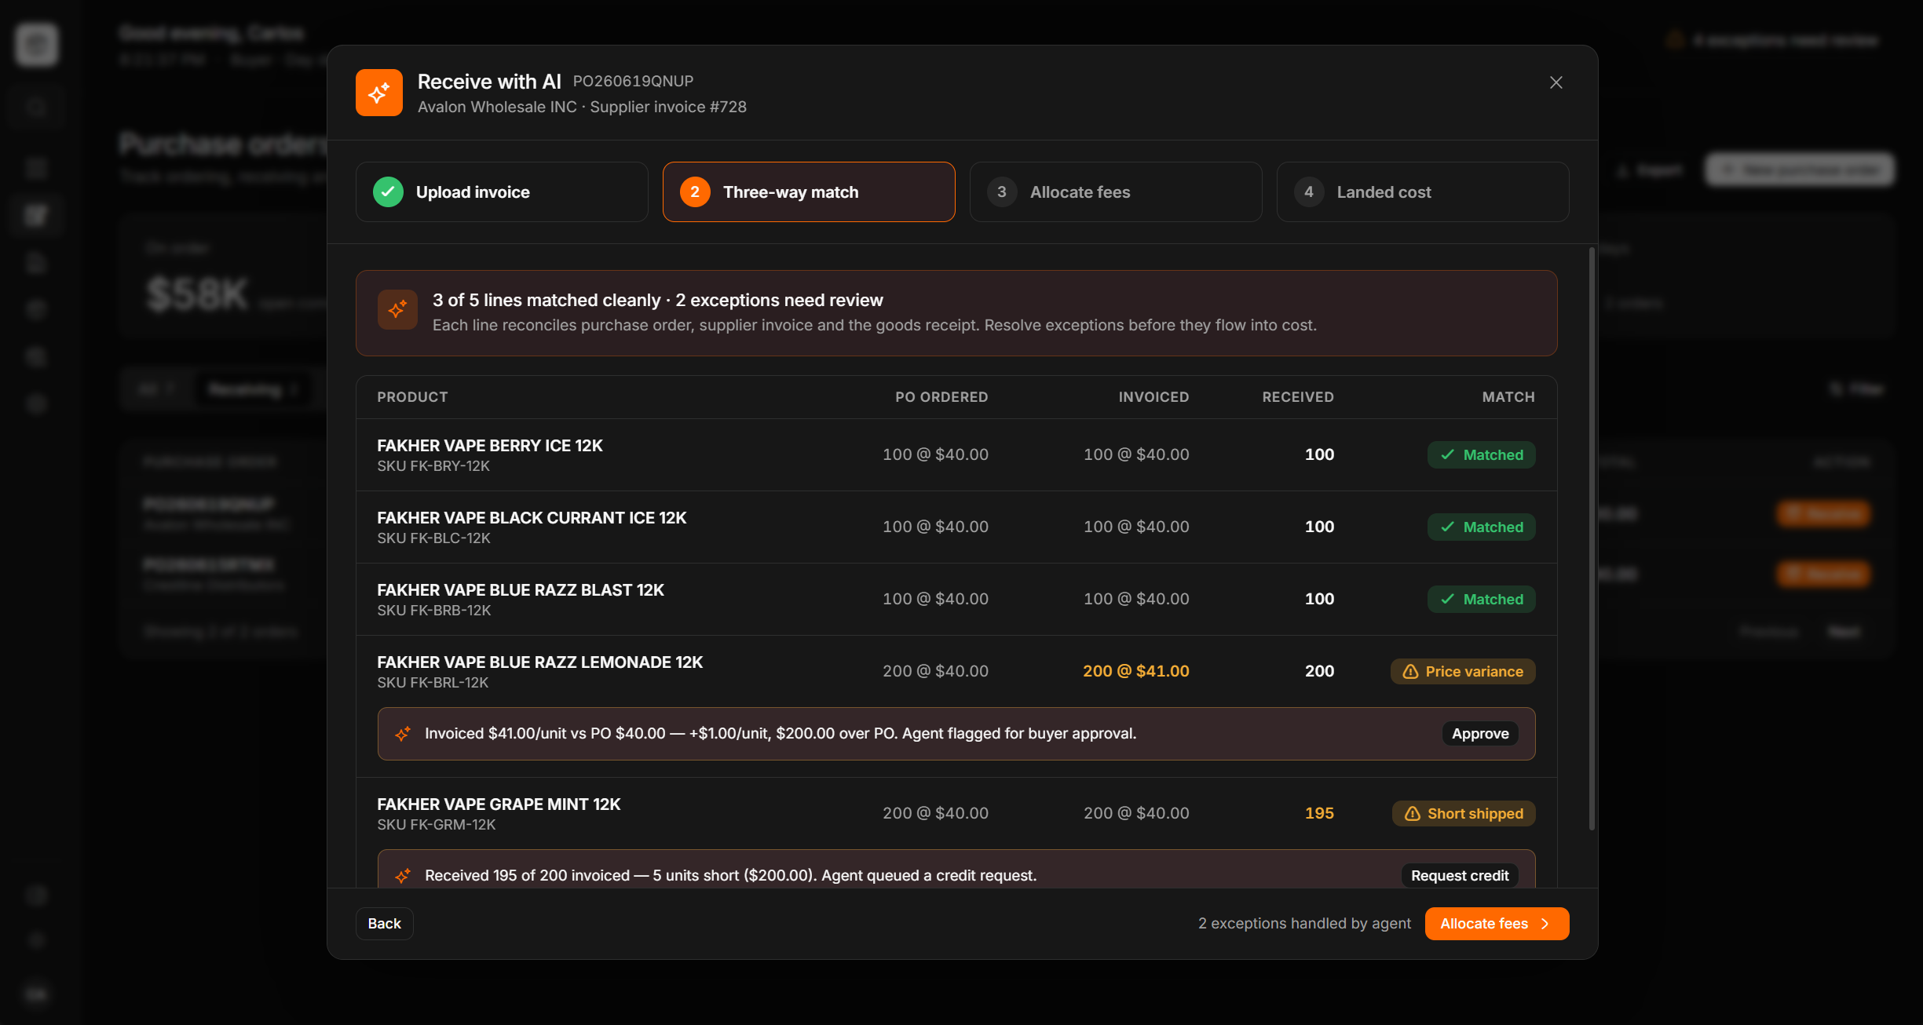The width and height of the screenshot is (1923, 1025).
Task: Approve the Blue Razz Lemonade price variance
Action: pyautogui.click(x=1480, y=734)
